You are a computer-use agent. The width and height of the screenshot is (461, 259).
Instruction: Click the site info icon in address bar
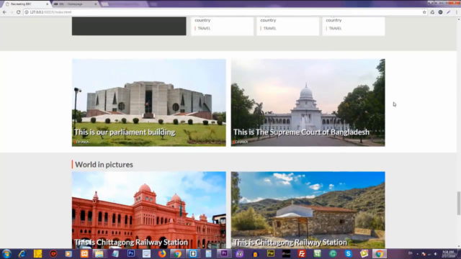[27, 12]
